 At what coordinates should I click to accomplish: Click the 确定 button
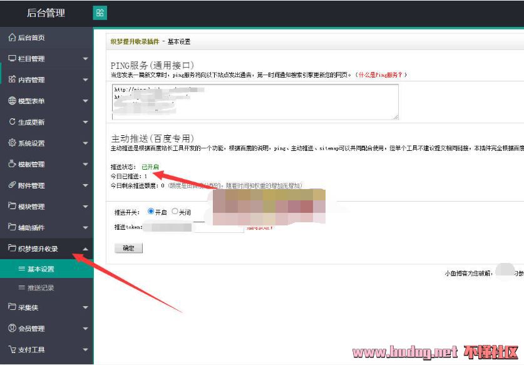click(x=128, y=248)
